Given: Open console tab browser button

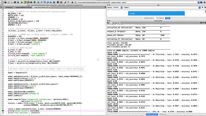Looking at the screenshot, I should (x=108, y=23).
